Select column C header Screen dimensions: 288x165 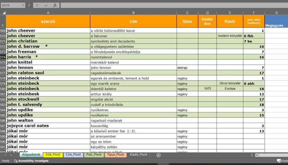coord(187,13)
